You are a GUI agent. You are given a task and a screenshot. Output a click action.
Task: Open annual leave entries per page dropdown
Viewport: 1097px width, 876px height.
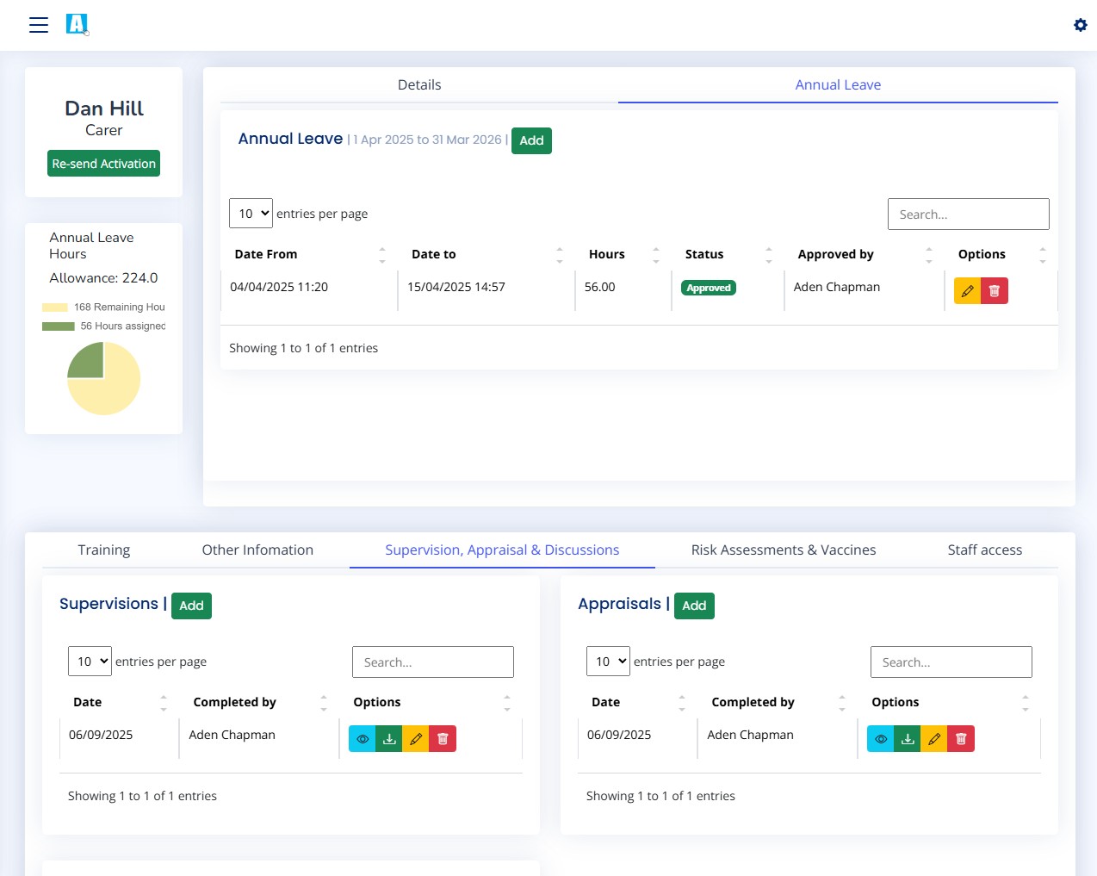[x=251, y=214]
